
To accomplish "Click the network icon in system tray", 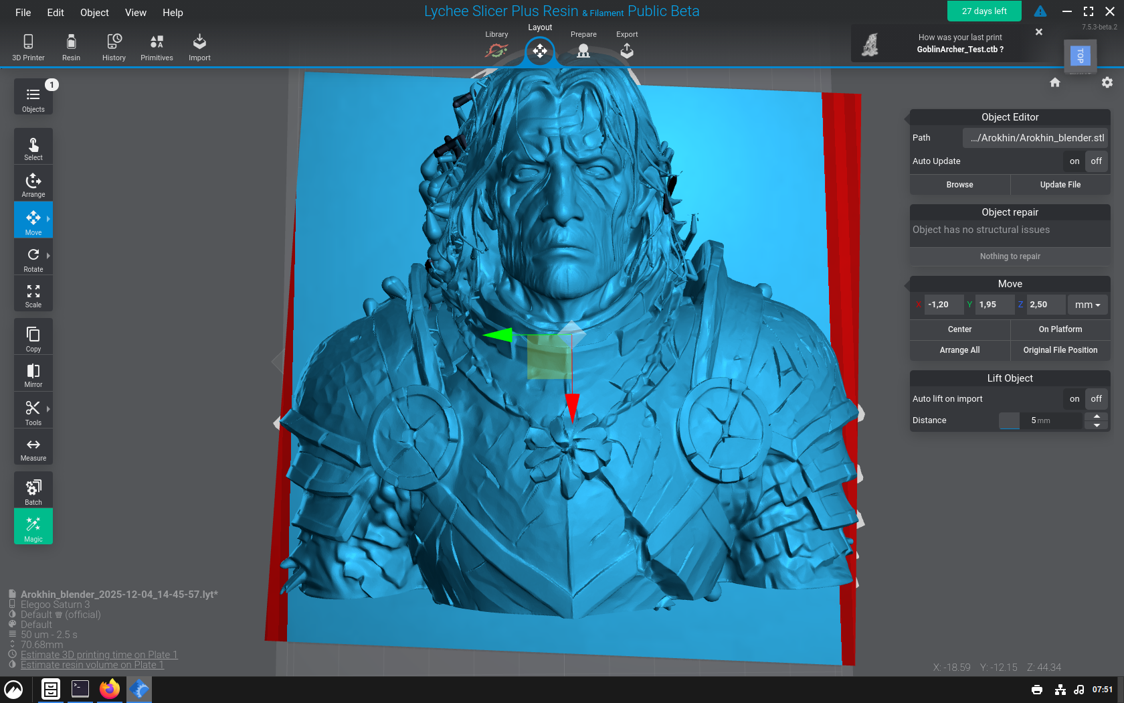I will pos(1060,690).
